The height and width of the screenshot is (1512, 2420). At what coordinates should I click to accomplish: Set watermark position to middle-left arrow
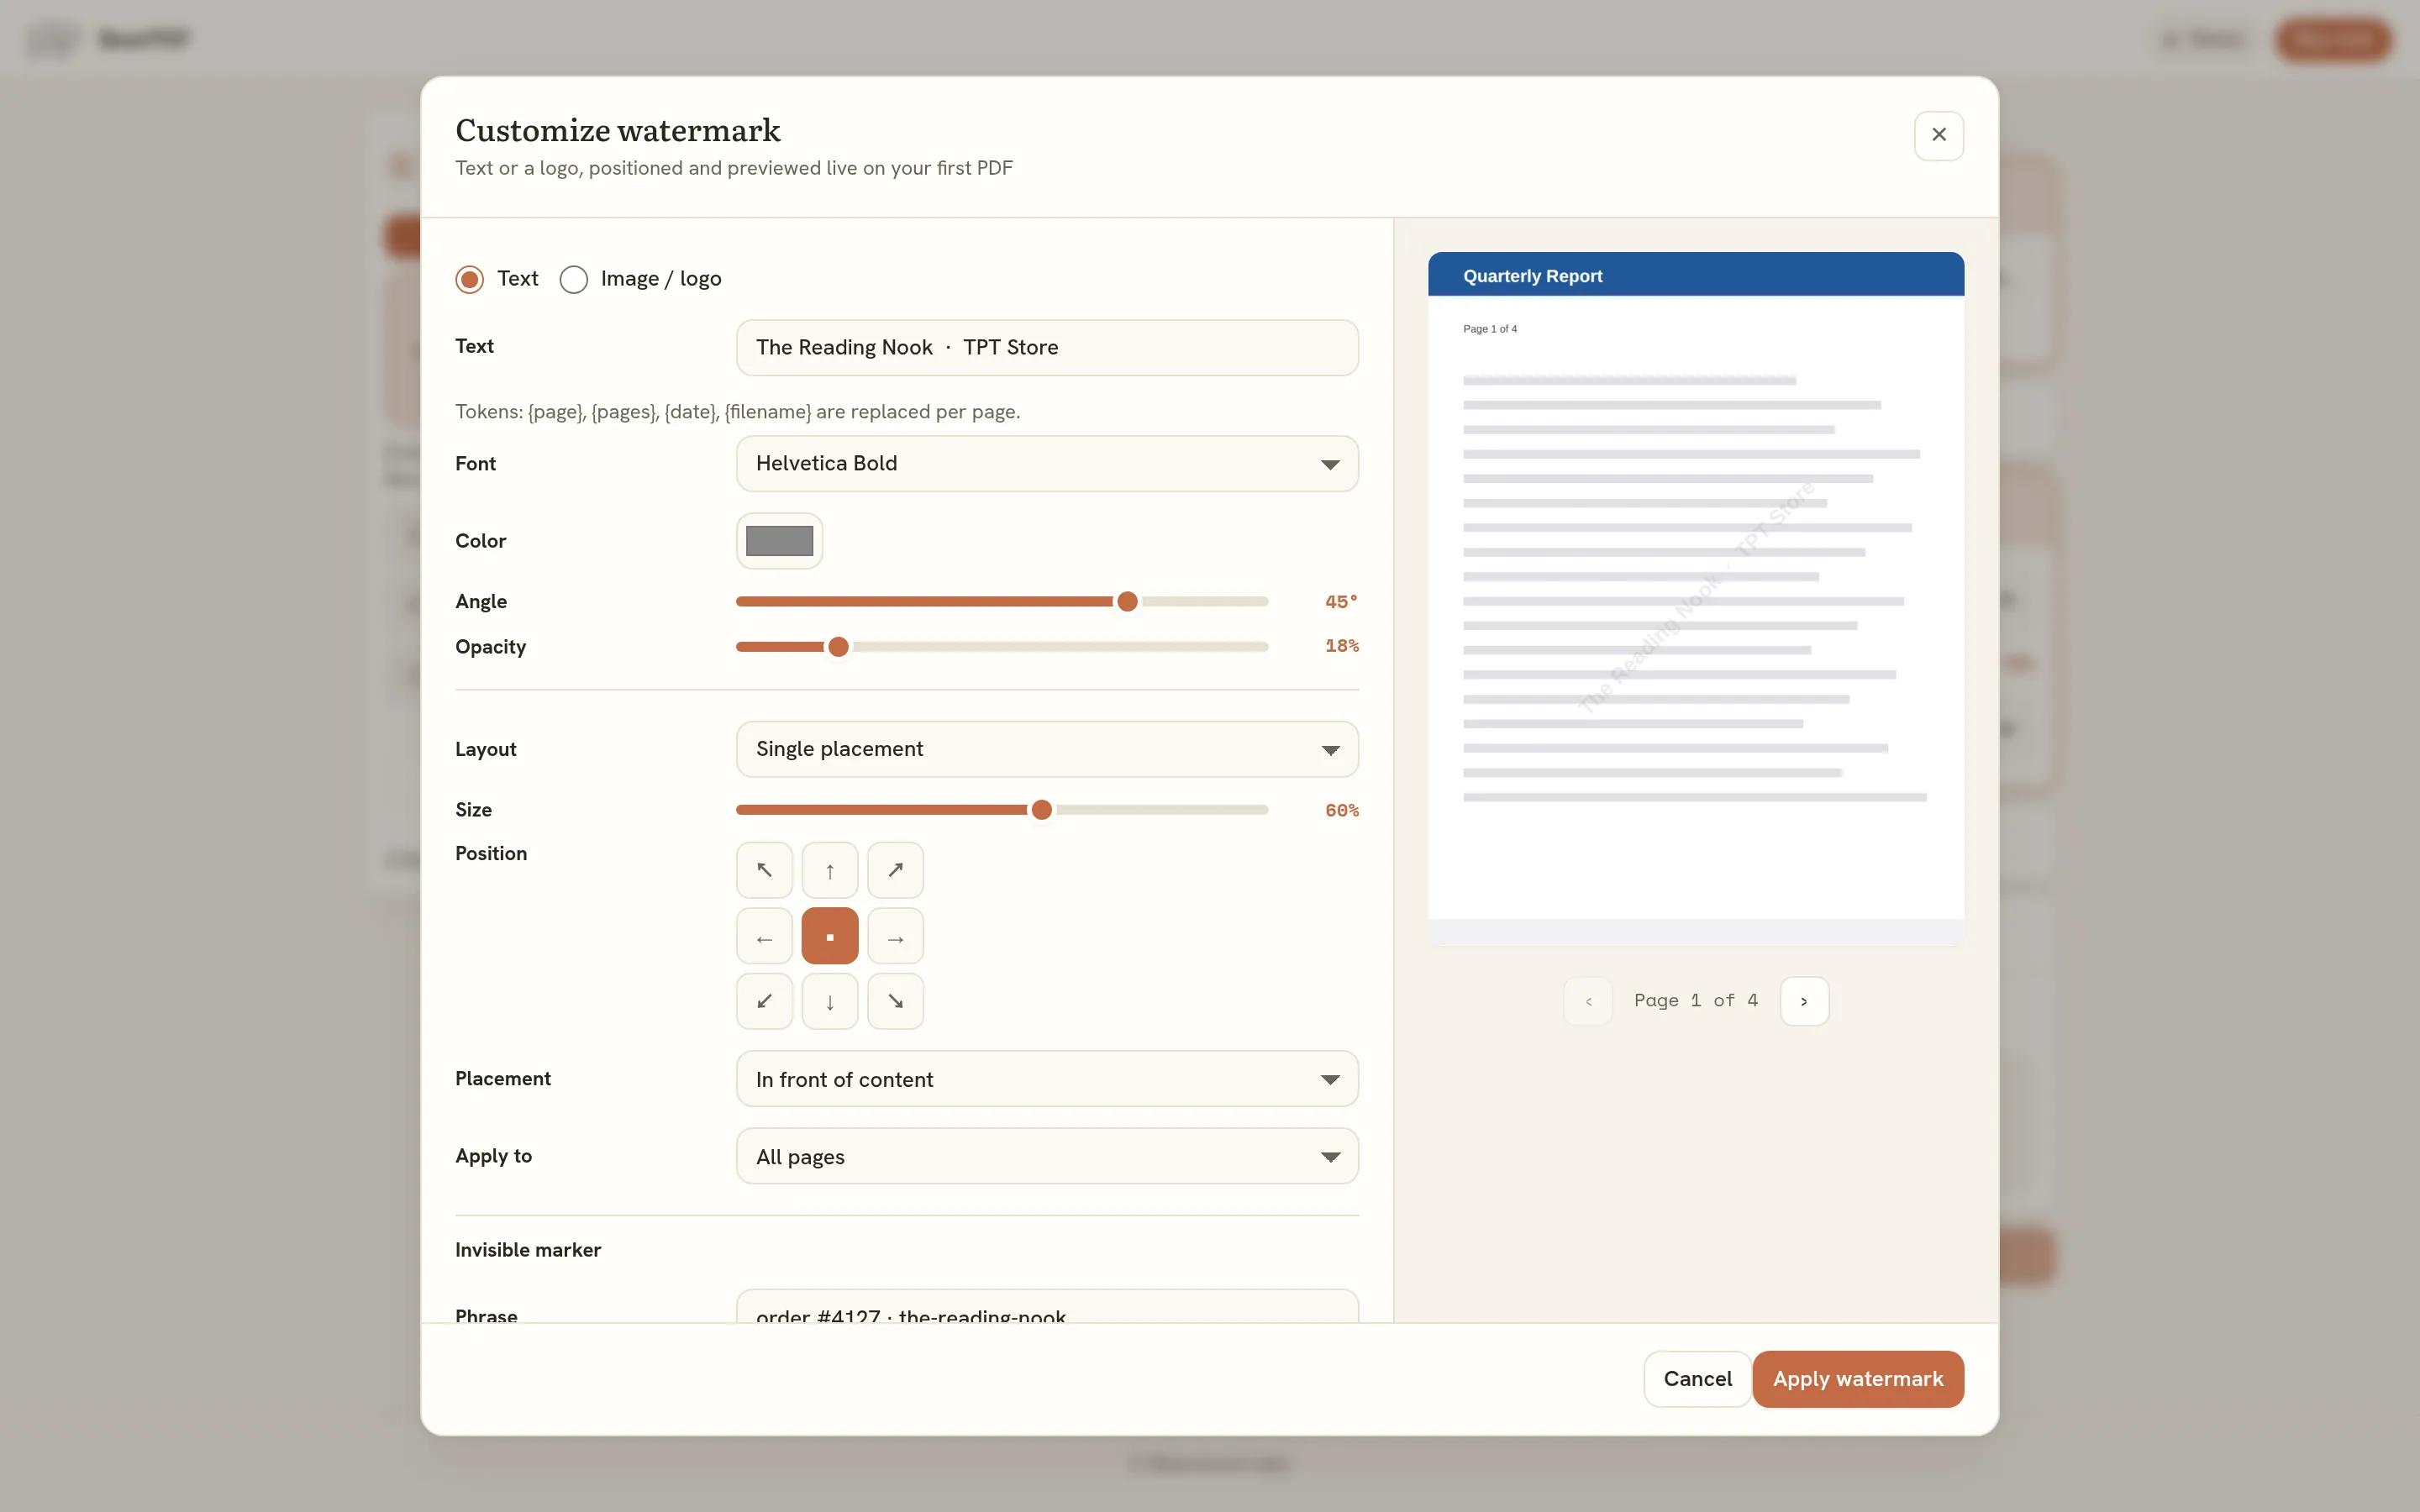coord(764,936)
